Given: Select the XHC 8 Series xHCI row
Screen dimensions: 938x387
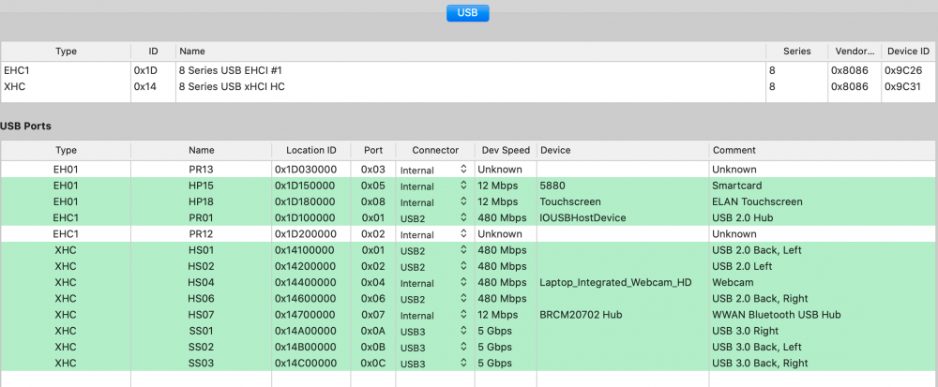Looking at the screenshot, I should coord(375,86).
